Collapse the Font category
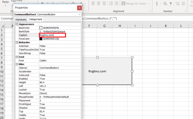The width and height of the screenshot is (193, 119). click(17, 57)
